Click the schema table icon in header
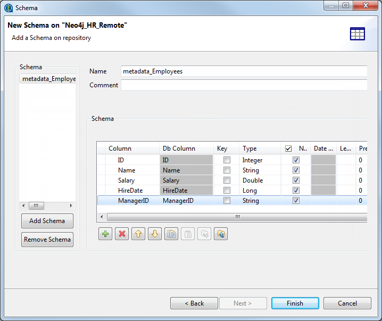Image resolution: width=382 pixels, height=321 pixels. click(x=357, y=34)
